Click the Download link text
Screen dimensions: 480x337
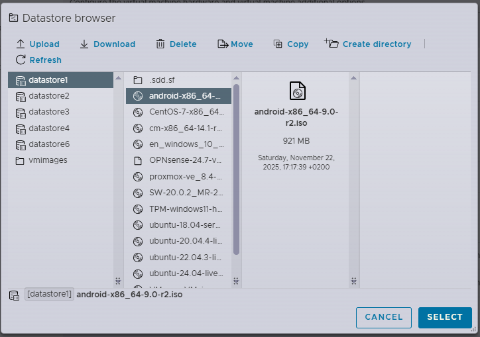[x=114, y=44]
